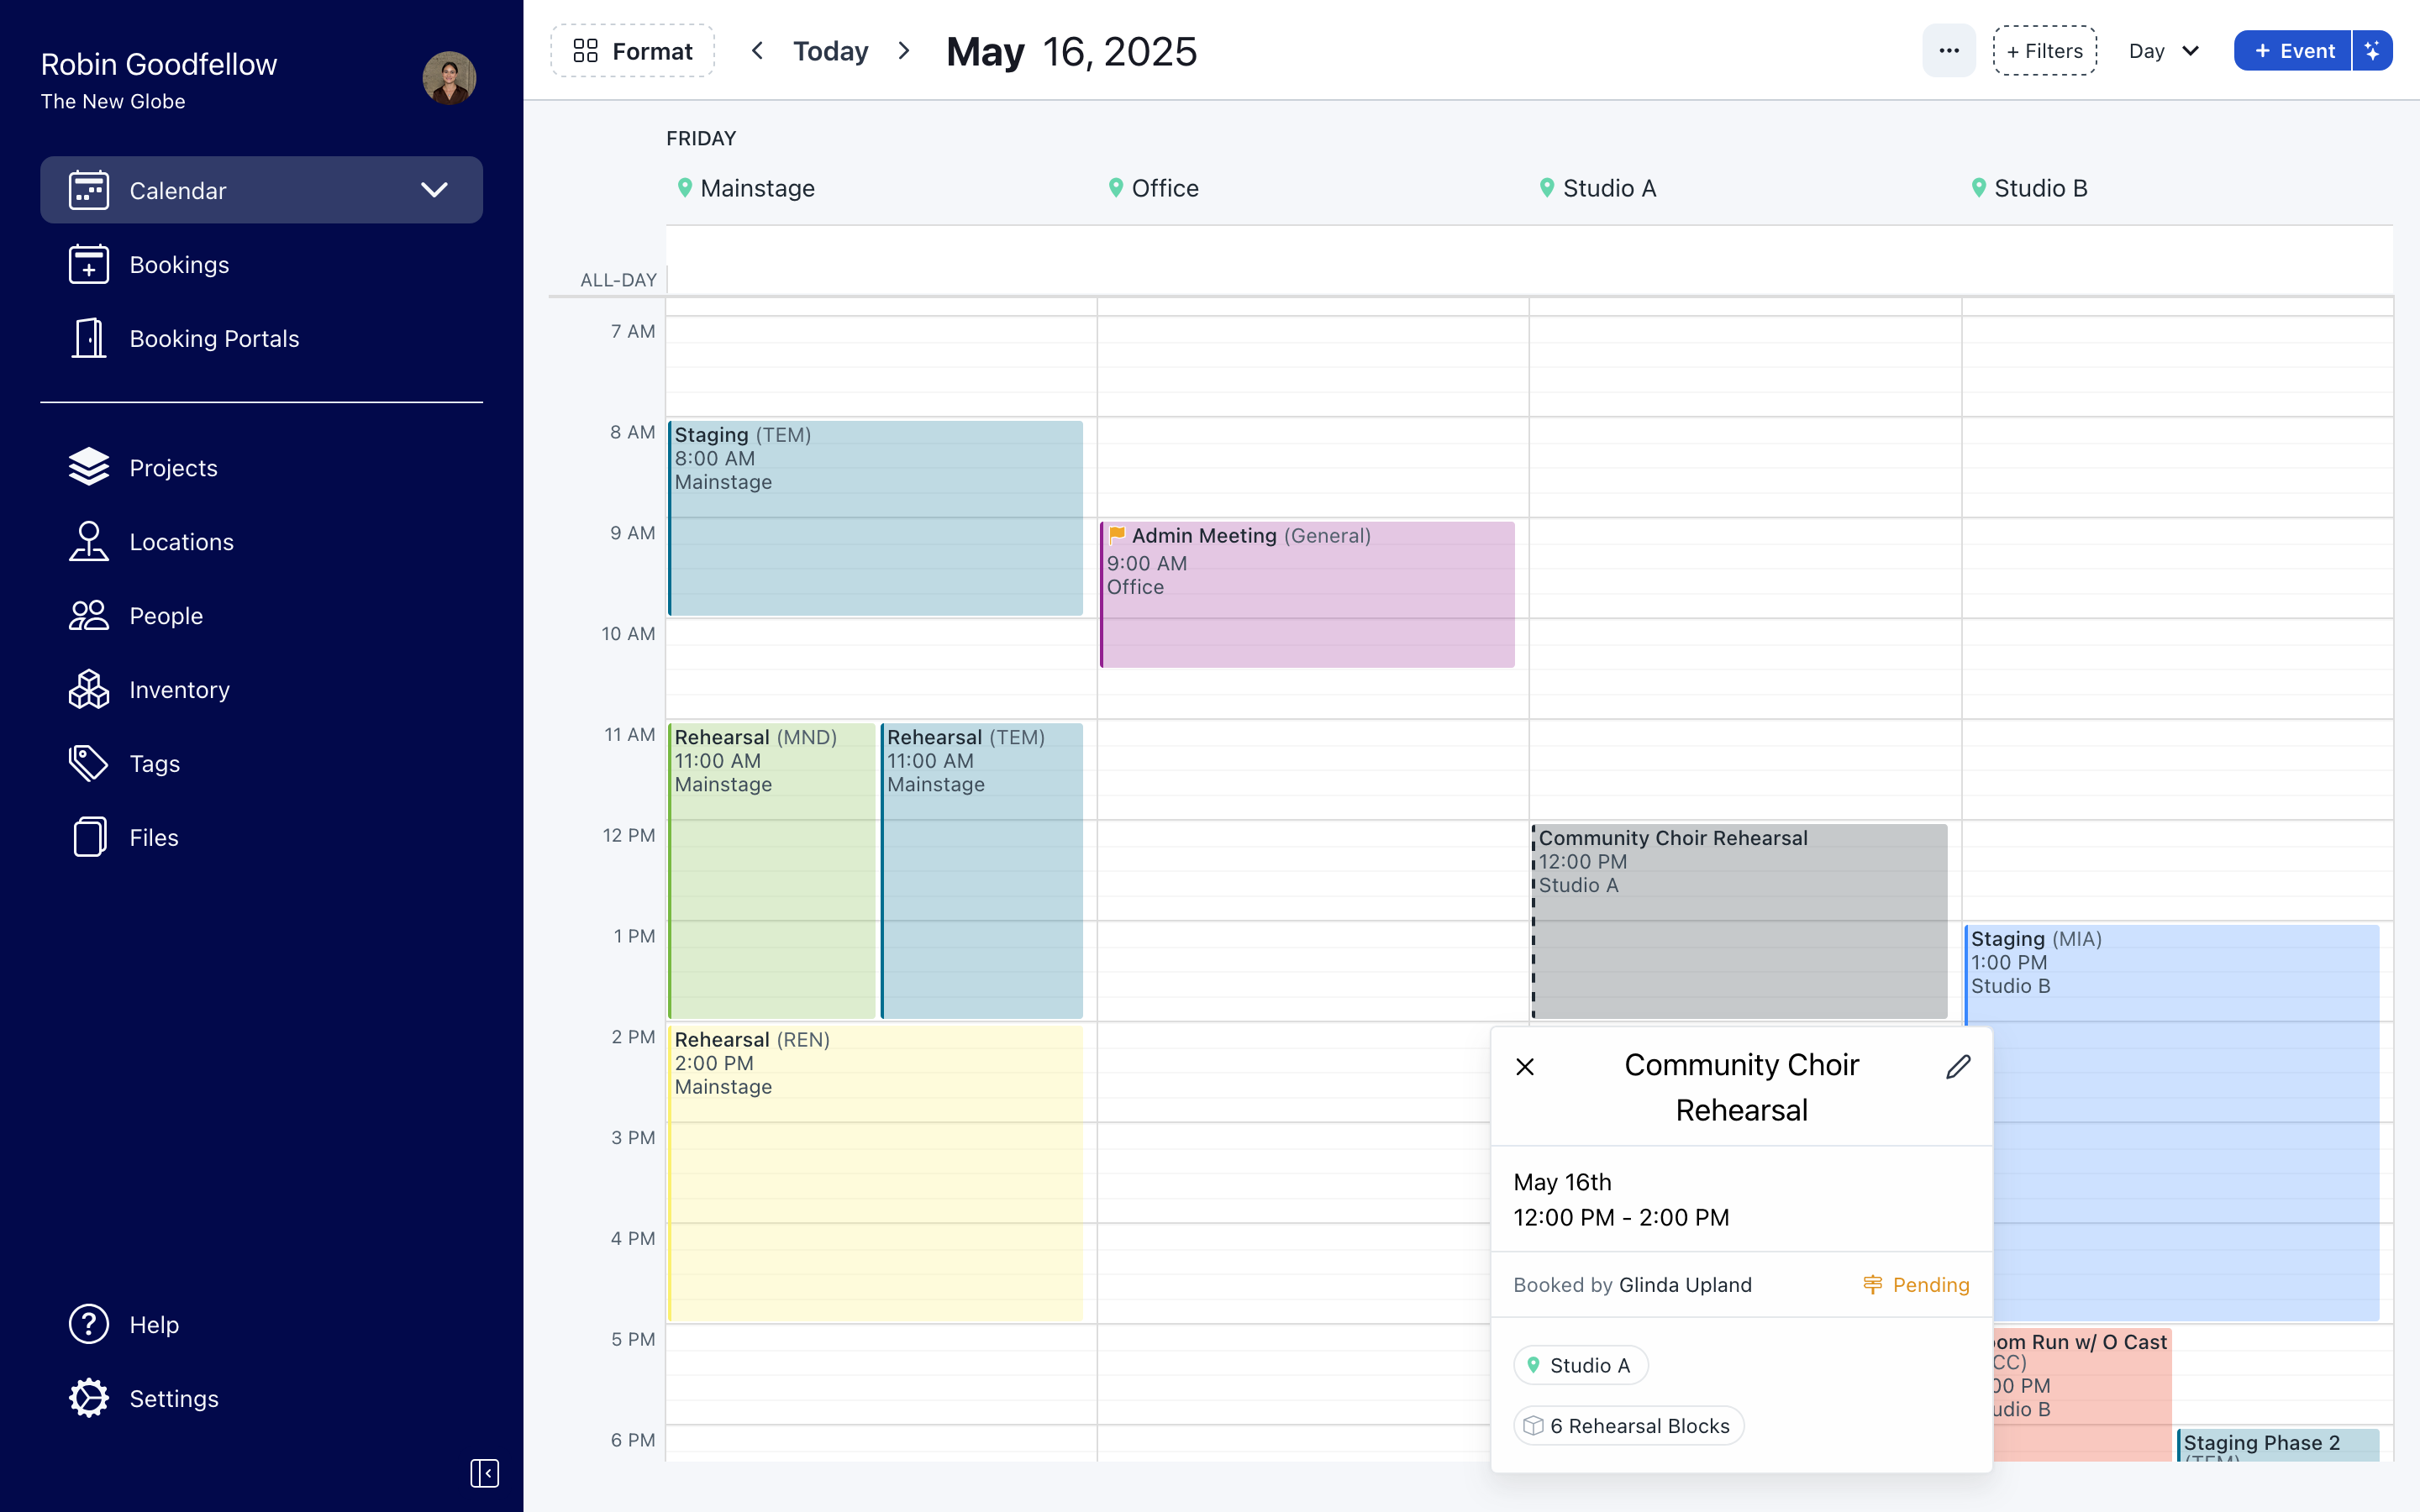Viewport: 2420px width, 1512px height.
Task: Select the Studio A location tag in popup
Action: tap(1580, 1365)
